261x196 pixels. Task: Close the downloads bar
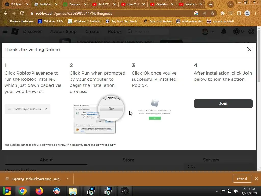click(256, 179)
